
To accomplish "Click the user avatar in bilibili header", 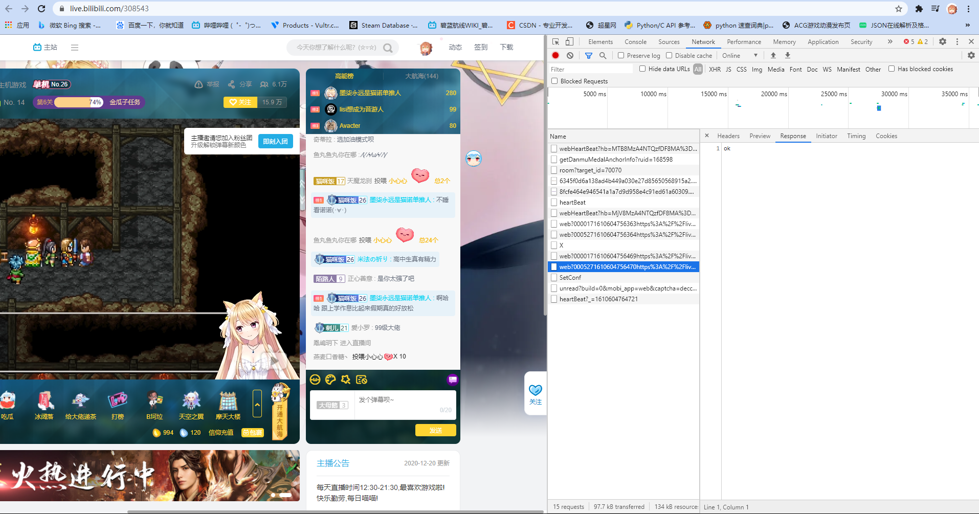I will pos(426,48).
